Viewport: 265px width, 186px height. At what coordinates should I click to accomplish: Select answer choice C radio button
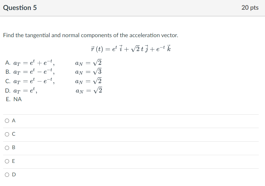point(6,134)
